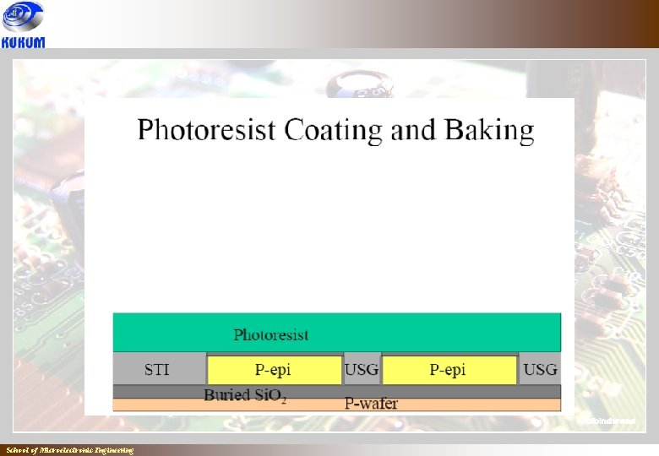The image size is (659, 456).
Task: Click School of Microelectronic Engineering footer text
Action: tap(70, 451)
